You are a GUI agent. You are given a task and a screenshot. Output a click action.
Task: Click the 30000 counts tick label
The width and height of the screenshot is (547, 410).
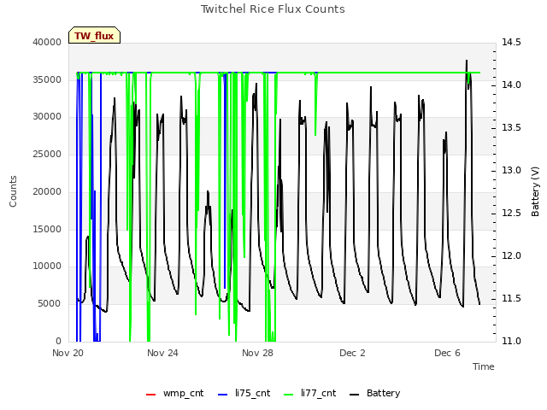tap(47, 117)
